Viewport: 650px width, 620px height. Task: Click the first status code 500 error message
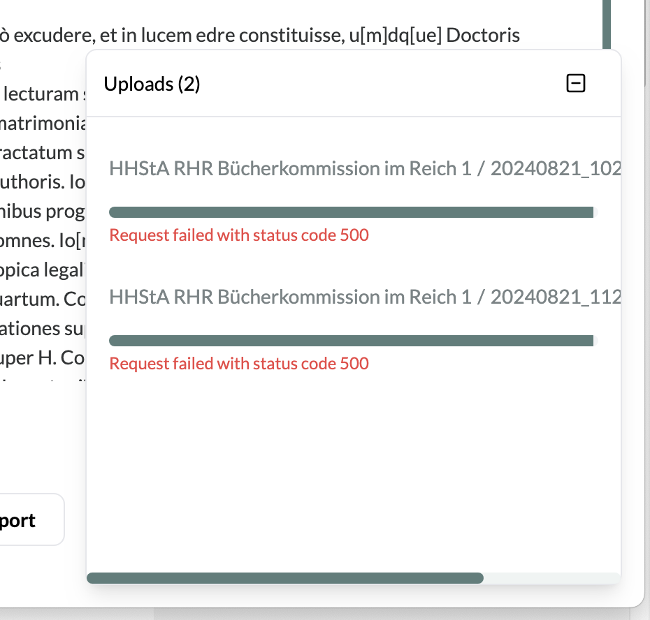[239, 235]
